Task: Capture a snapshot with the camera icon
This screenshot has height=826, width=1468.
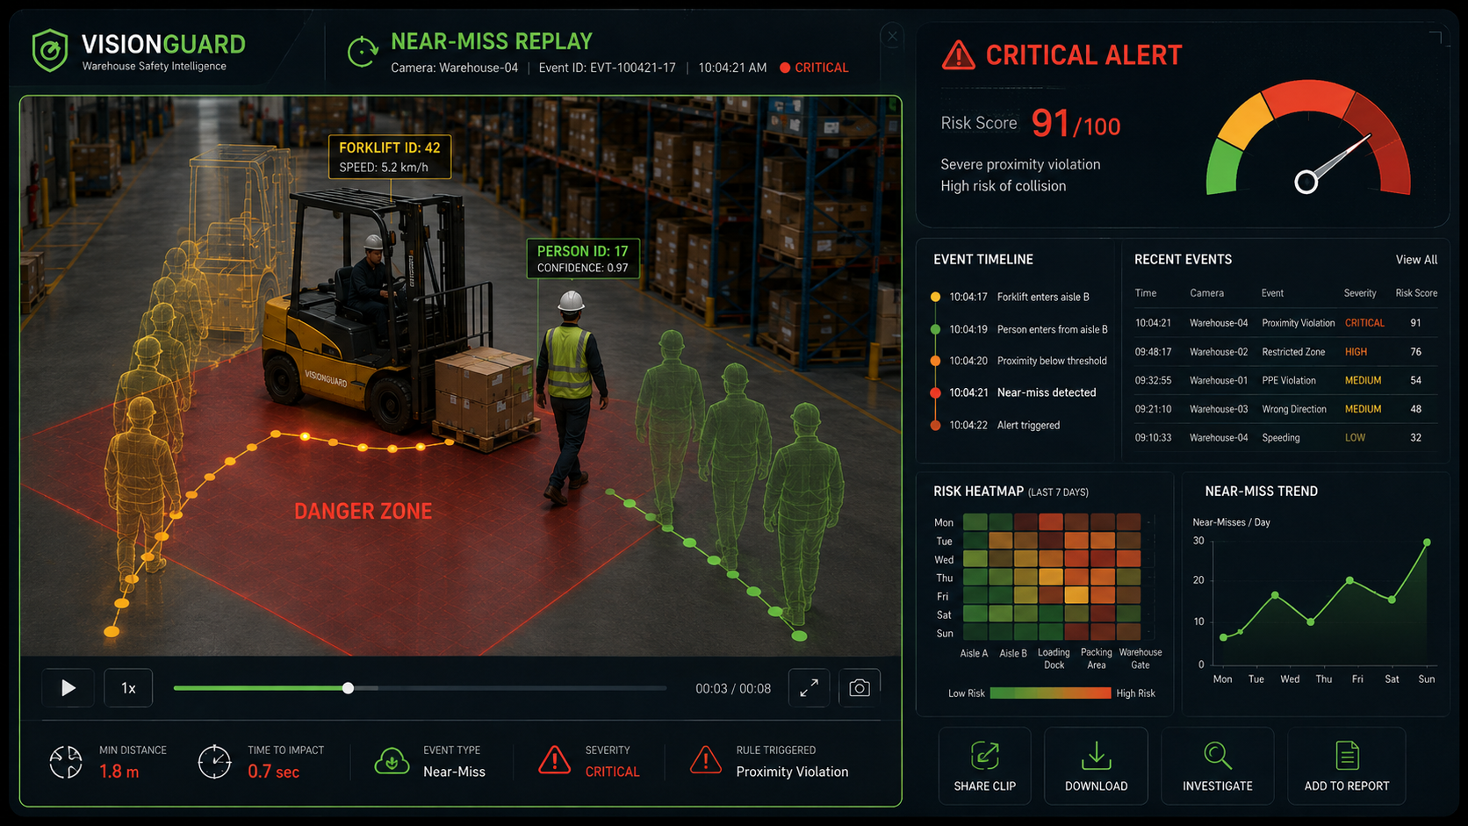Action: (x=860, y=688)
